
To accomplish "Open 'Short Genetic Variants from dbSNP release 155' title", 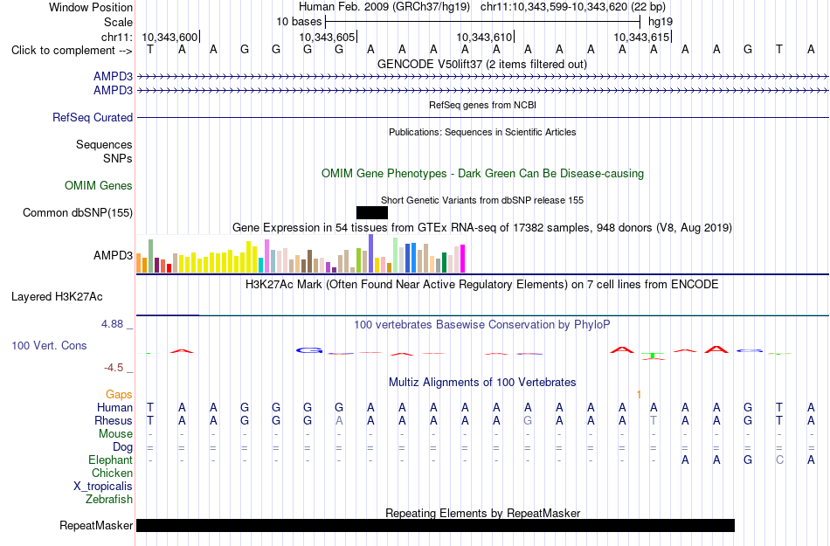I will 482,200.
